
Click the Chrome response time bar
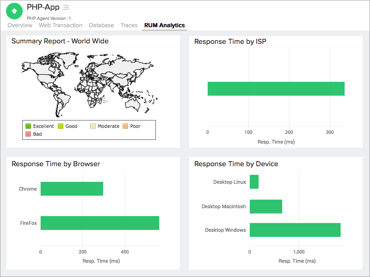pos(72,189)
